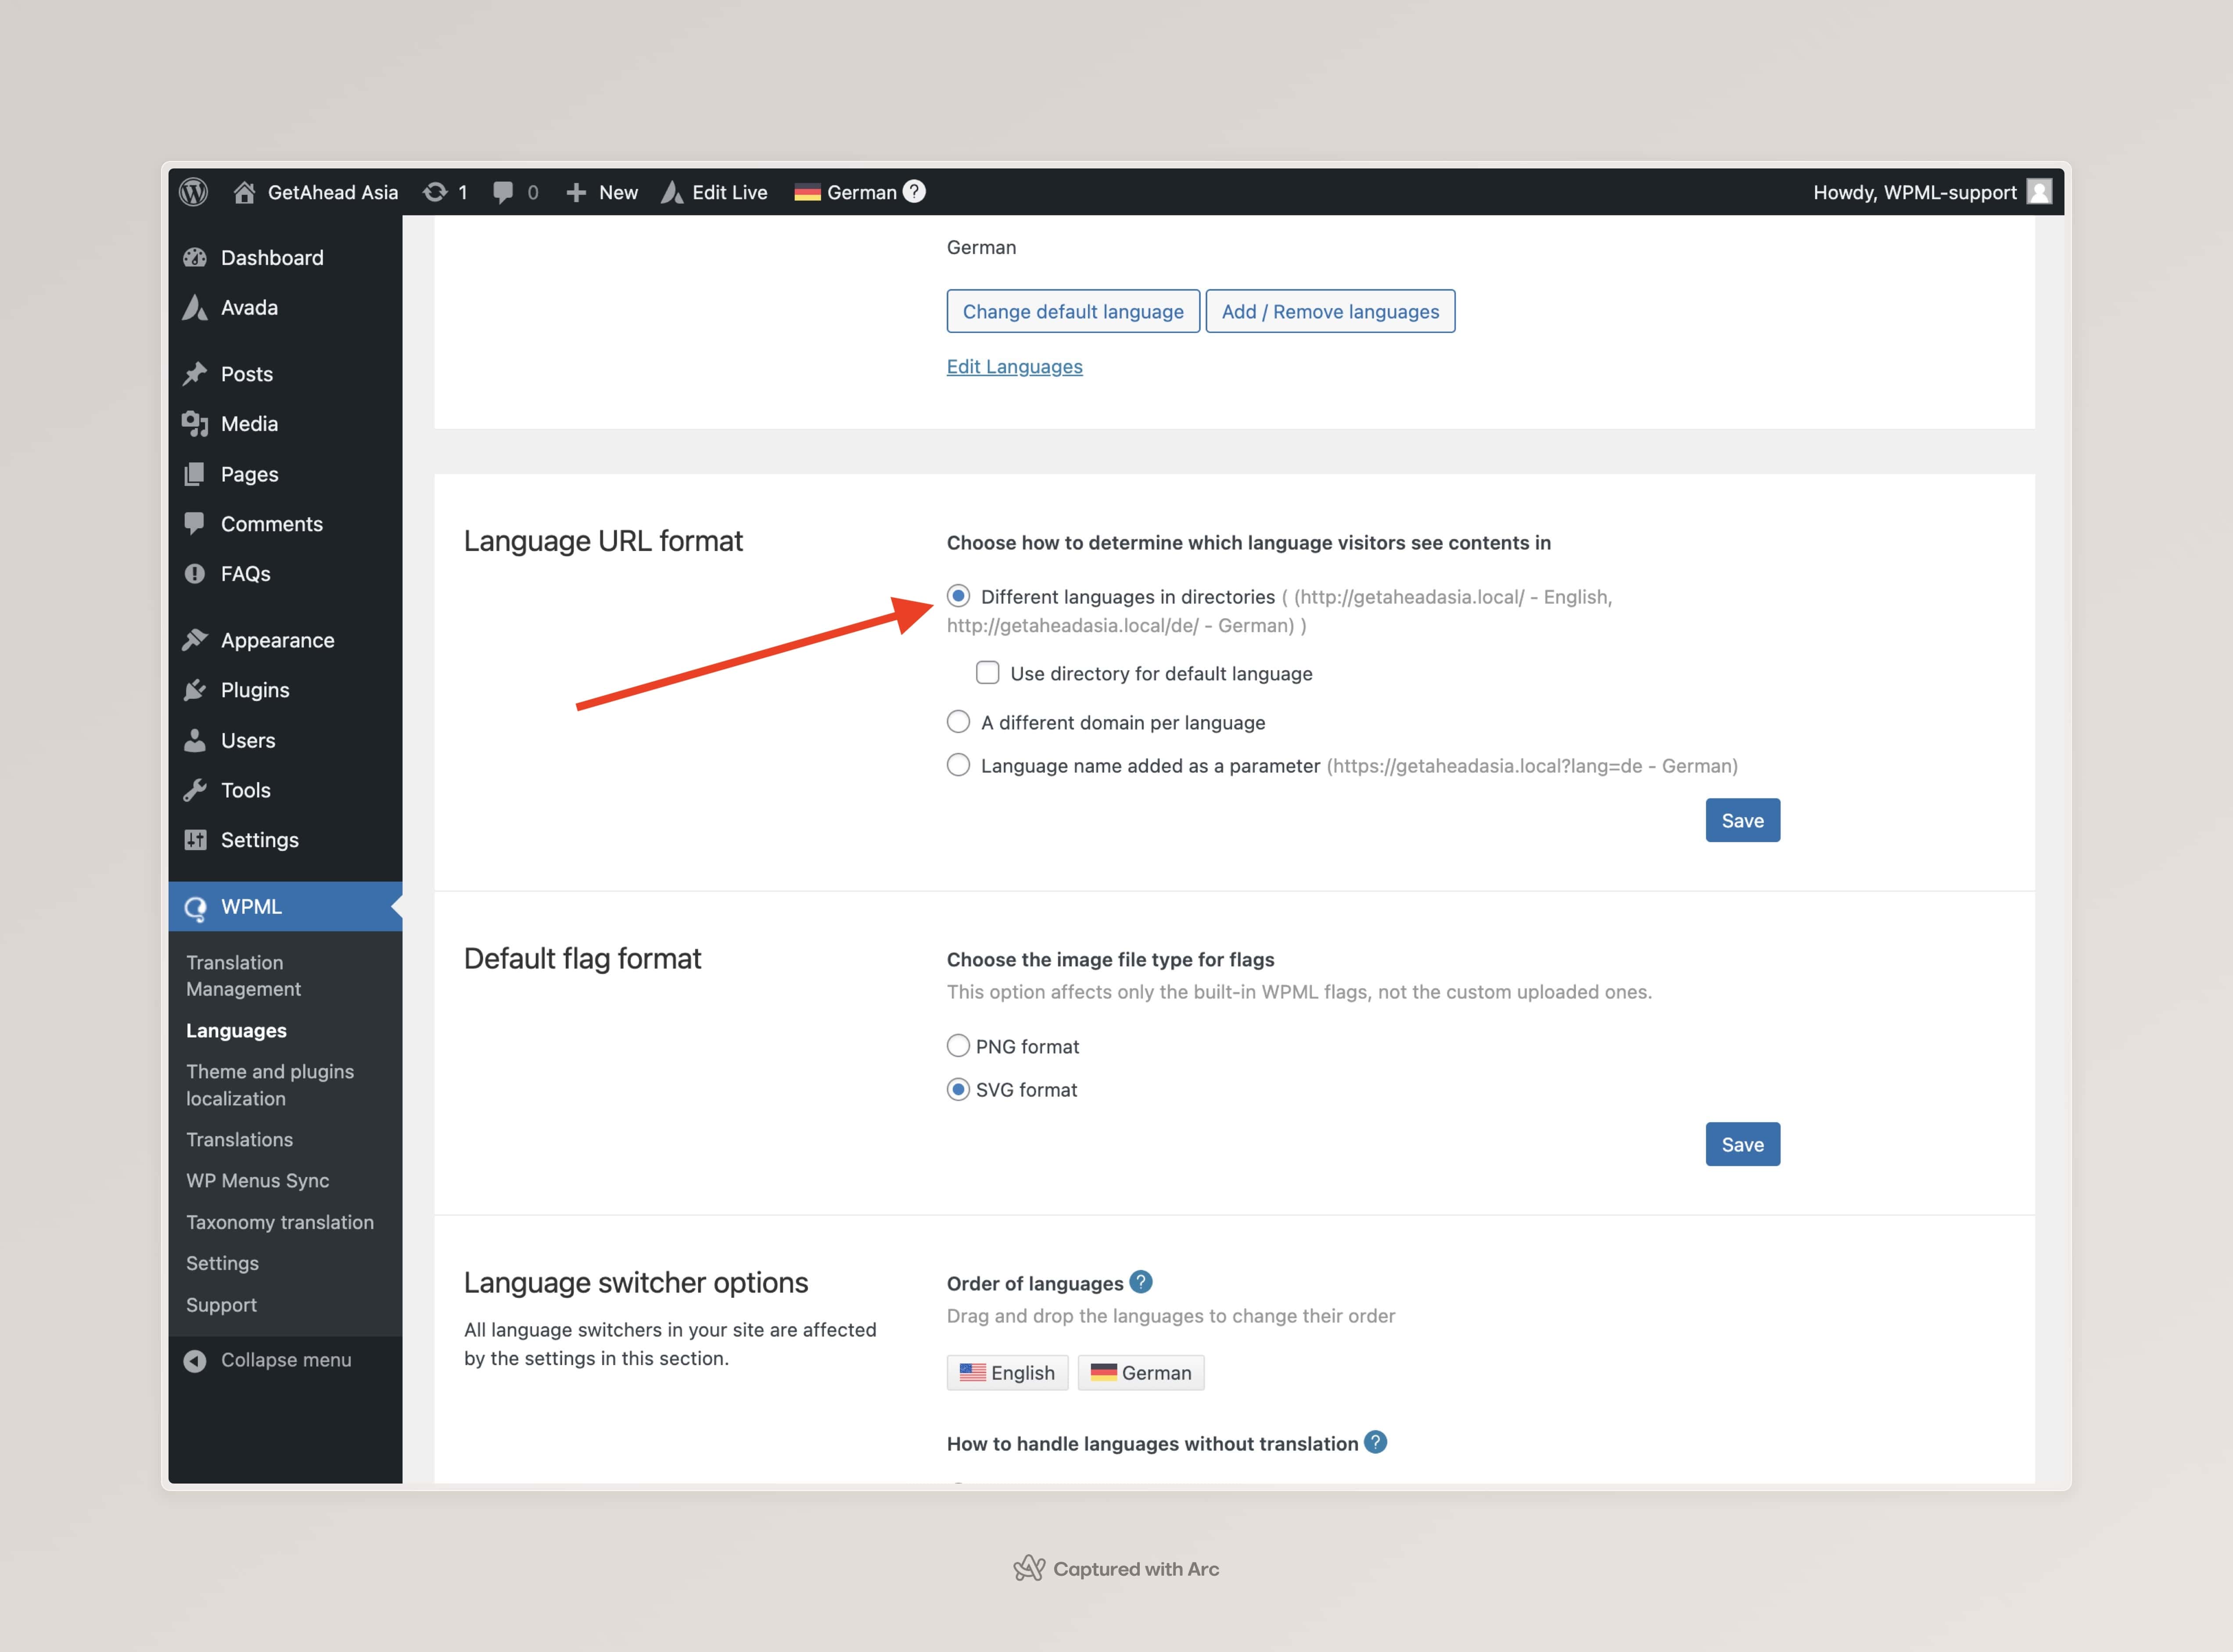2233x1652 pixels.
Task: Select A different domain per language
Action: coord(959,722)
